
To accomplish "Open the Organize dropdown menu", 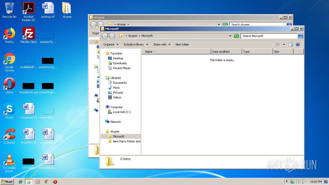I will tap(111, 44).
